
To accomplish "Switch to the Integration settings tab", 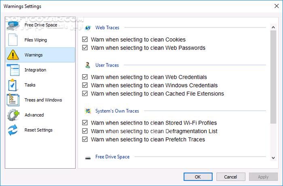I will pyautogui.click(x=35, y=70).
